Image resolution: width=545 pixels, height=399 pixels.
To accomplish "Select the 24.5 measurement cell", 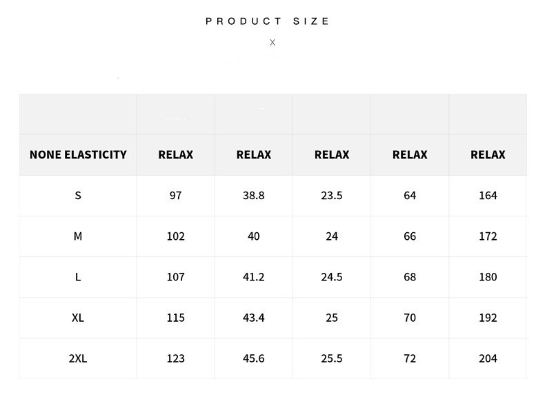I will (332, 277).
